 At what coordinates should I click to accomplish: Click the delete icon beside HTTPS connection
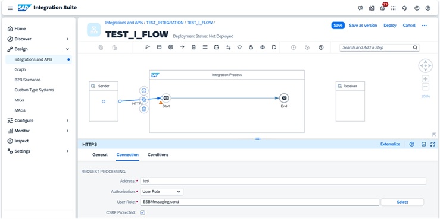[144, 109]
